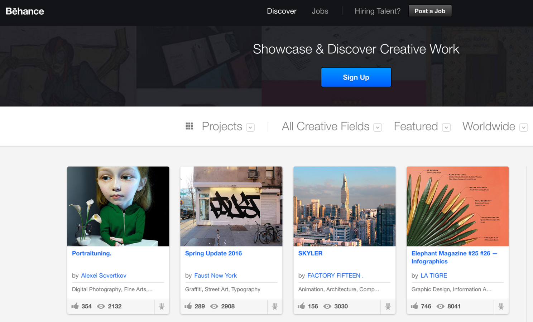Click thumbs-up icon on SKYLER card
This screenshot has height=322, width=533.
coord(301,306)
